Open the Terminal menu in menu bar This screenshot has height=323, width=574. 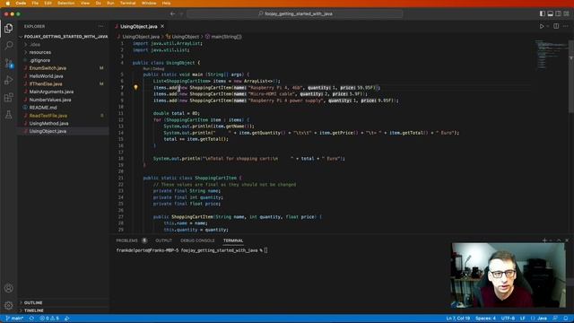coord(127,3)
